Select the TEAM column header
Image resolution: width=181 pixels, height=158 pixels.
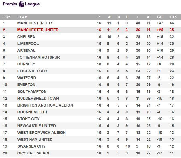pyautogui.click(x=22, y=17)
